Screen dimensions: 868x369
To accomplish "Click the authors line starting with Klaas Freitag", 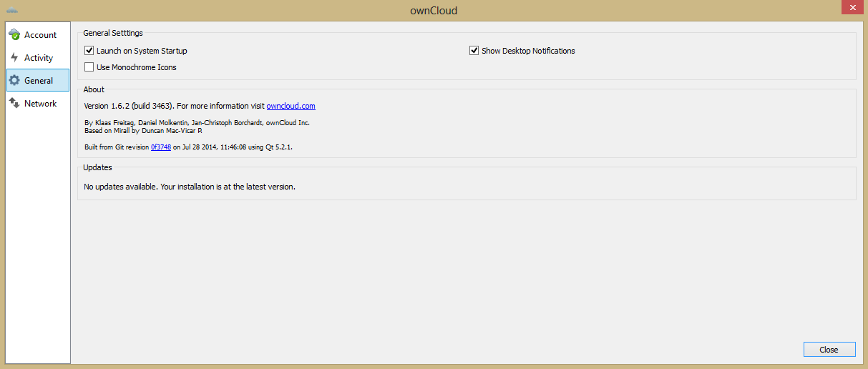I will click(197, 123).
